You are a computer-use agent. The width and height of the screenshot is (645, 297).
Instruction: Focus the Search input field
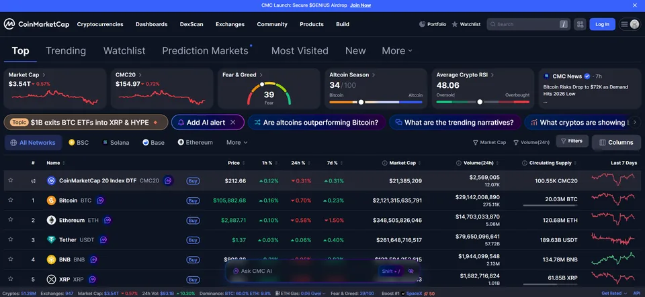[x=528, y=24]
